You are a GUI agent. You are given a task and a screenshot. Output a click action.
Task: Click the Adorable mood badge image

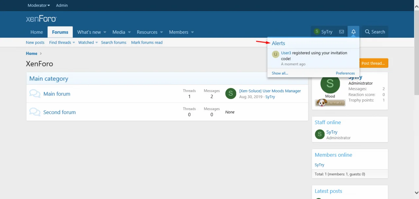click(x=330, y=103)
